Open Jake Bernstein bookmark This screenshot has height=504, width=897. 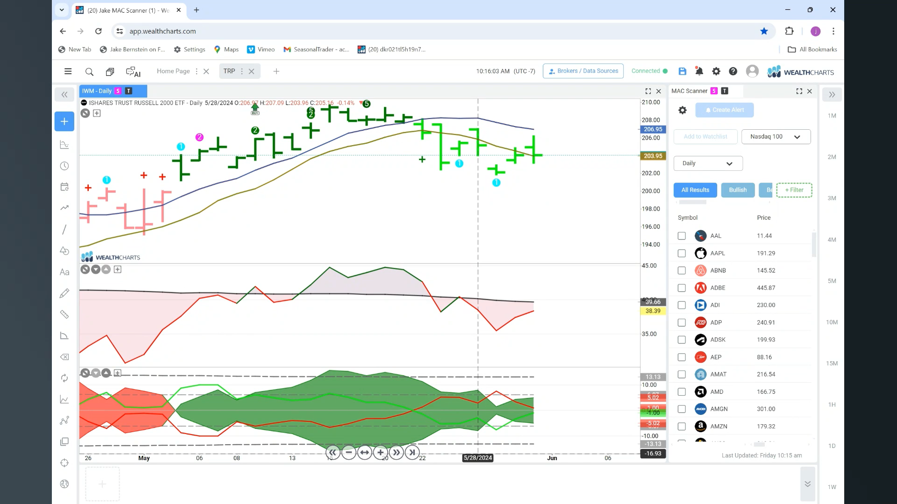[133, 49]
